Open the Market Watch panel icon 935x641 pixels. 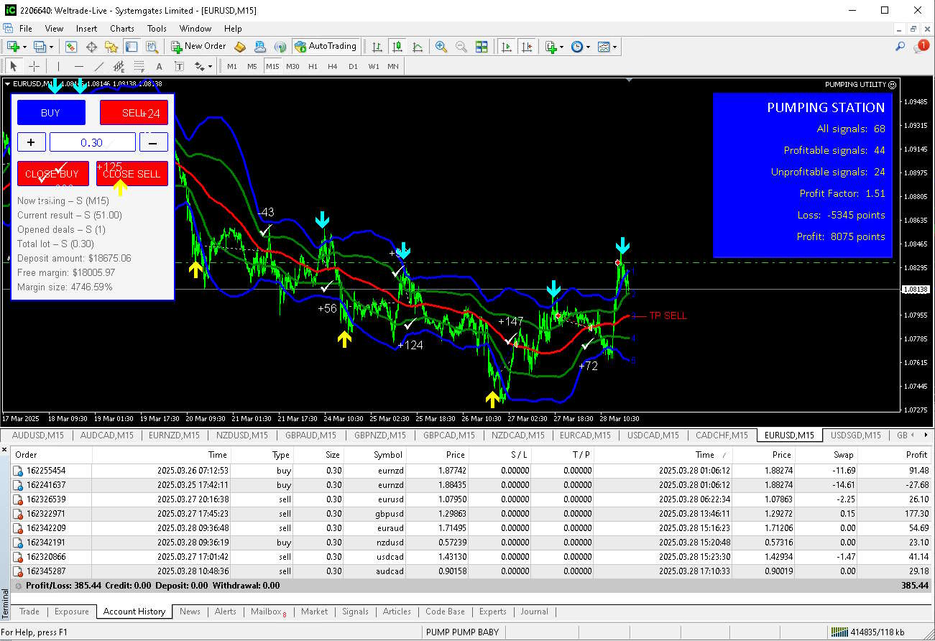tap(71, 46)
